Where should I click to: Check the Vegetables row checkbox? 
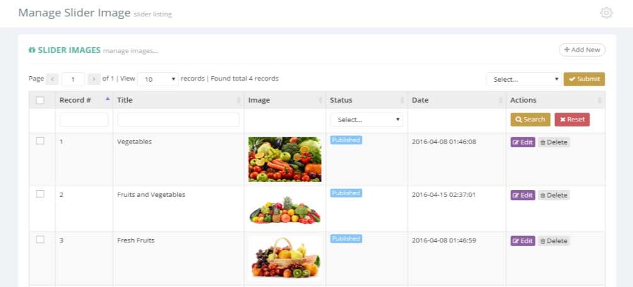(40, 141)
